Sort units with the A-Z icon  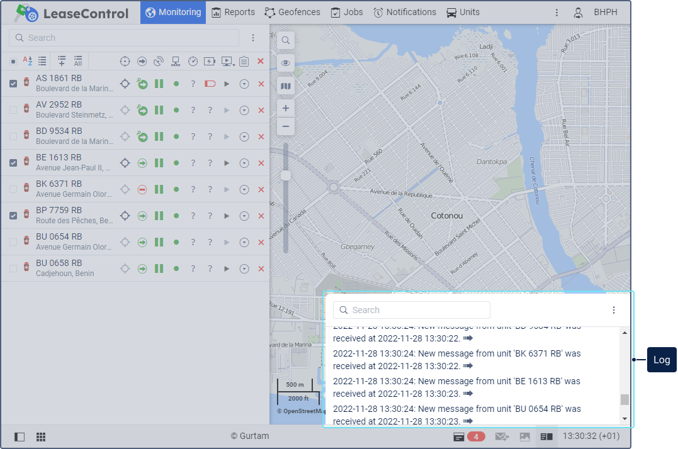click(28, 61)
